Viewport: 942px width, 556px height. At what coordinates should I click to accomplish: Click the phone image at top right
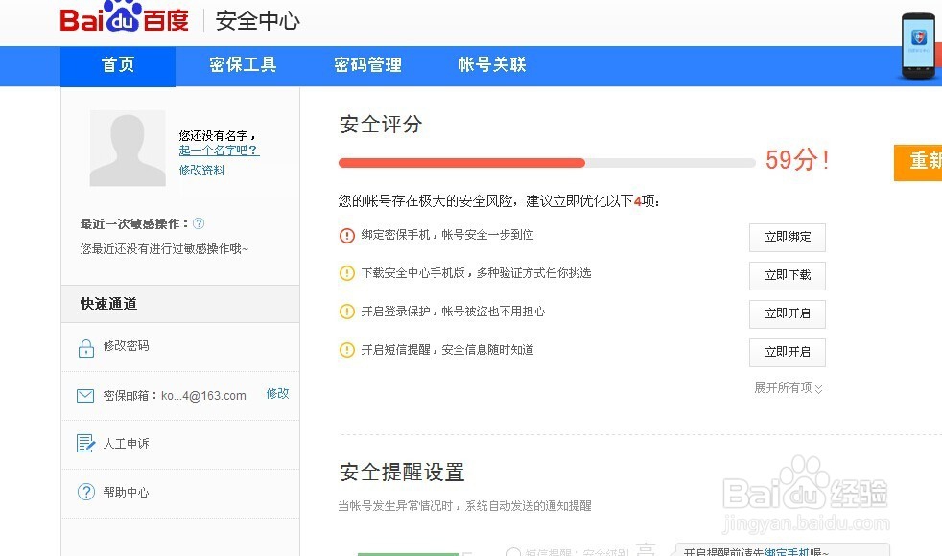920,46
